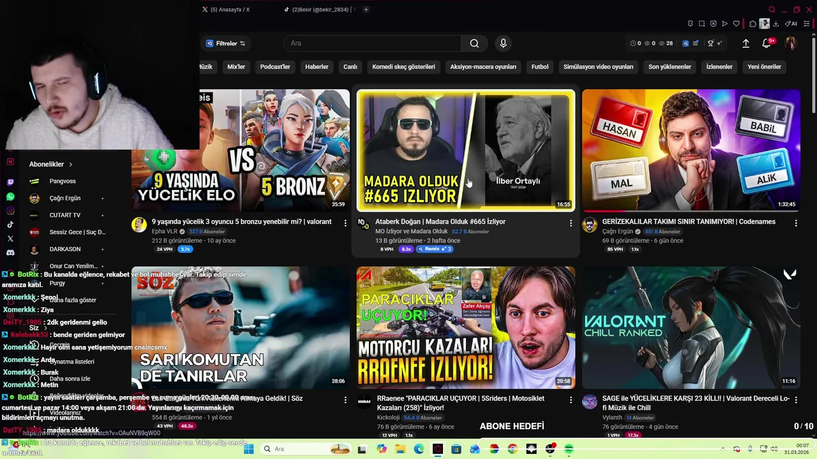Open the browser extensions cube icon
Viewport: 817px width, 459px height.
[x=753, y=24]
